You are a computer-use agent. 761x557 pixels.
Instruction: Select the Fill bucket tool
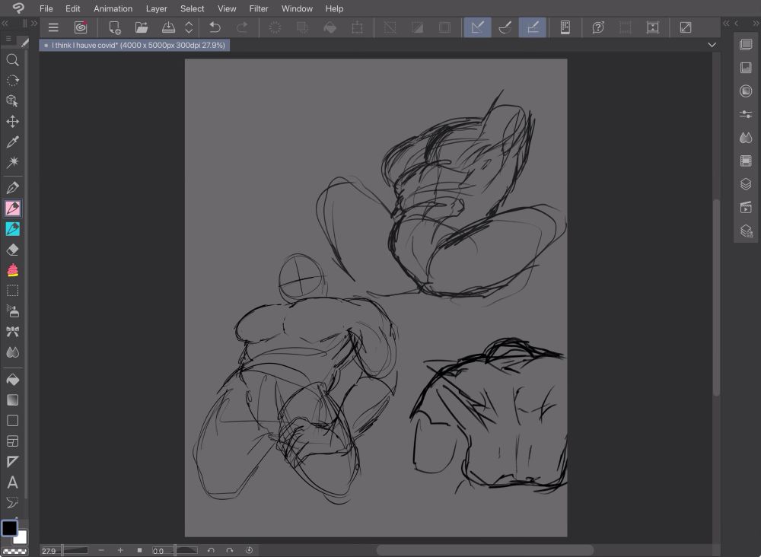click(12, 380)
